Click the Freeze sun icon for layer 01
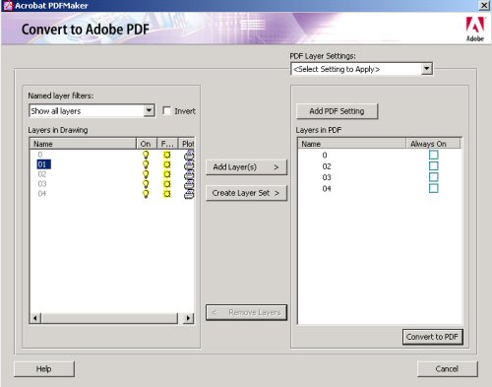The image size is (492, 387). click(x=167, y=164)
